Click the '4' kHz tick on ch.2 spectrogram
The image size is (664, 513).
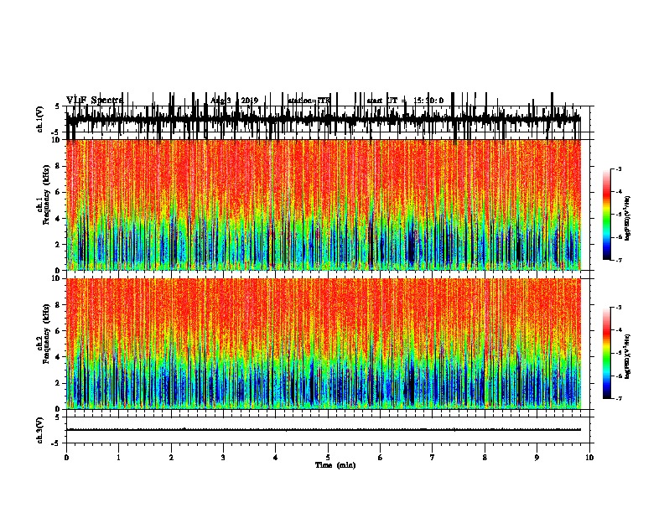(x=58, y=357)
